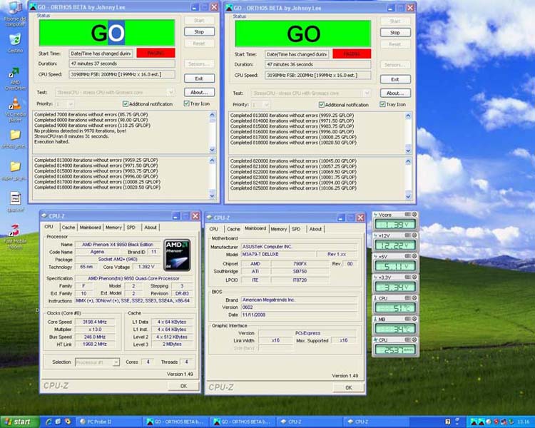Click the round settings icon on the +12V panel
The image size is (535, 428).
click(414, 235)
